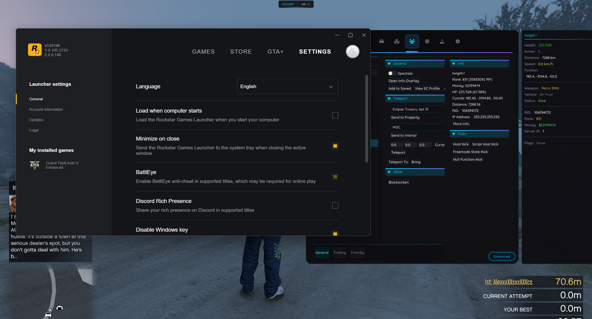Screen dimensions: 592x319
Task: Click the Null Function Kick button
Action: coord(468,159)
